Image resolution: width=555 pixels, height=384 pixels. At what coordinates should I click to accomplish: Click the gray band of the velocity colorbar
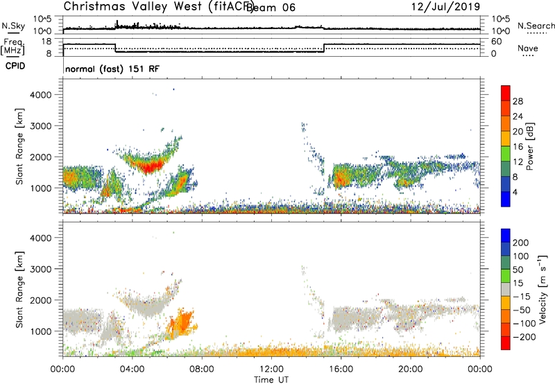pyautogui.click(x=506, y=289)
